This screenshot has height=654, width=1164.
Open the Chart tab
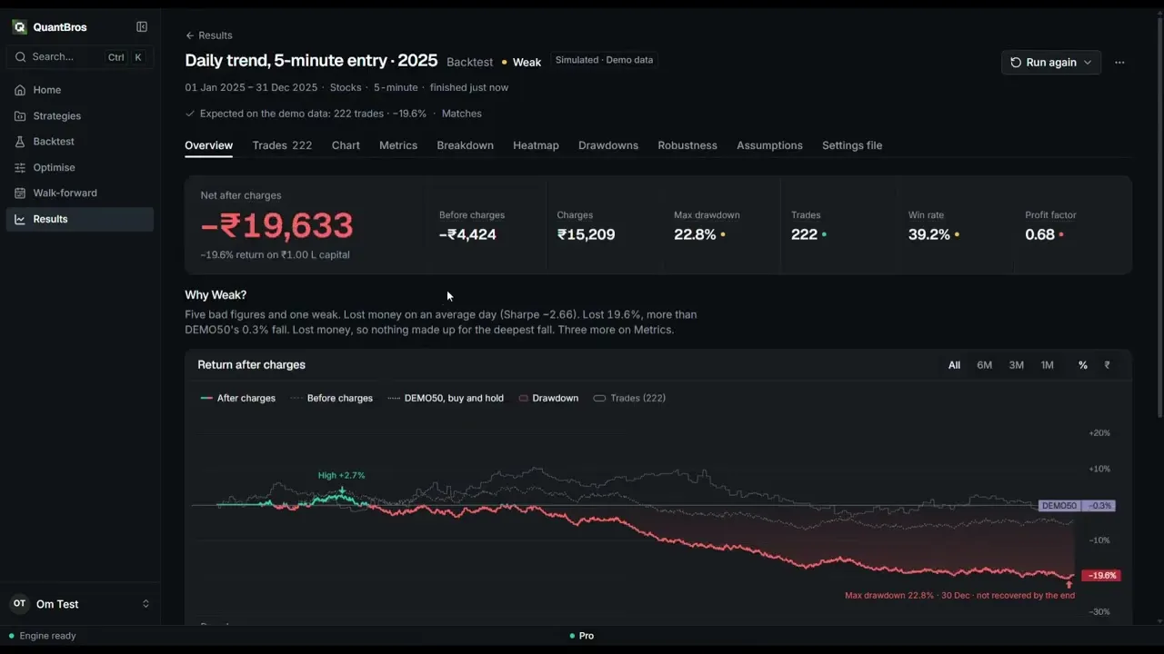(346, 145)
